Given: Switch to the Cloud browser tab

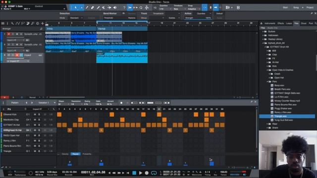Looking at the screenshot, I should coord(304,23).
